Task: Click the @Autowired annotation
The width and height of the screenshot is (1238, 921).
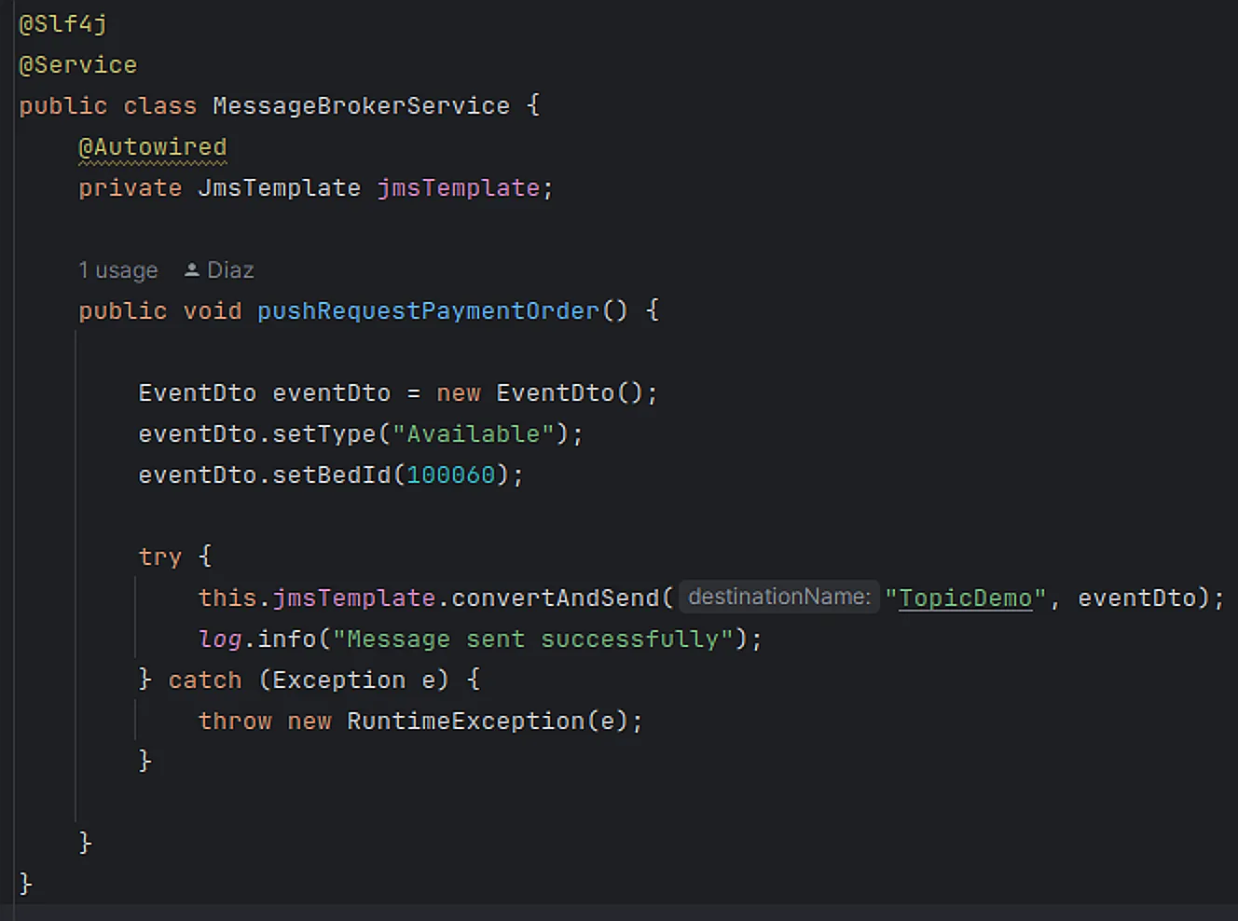Action: pyautogui.click(x=153, y=147)
